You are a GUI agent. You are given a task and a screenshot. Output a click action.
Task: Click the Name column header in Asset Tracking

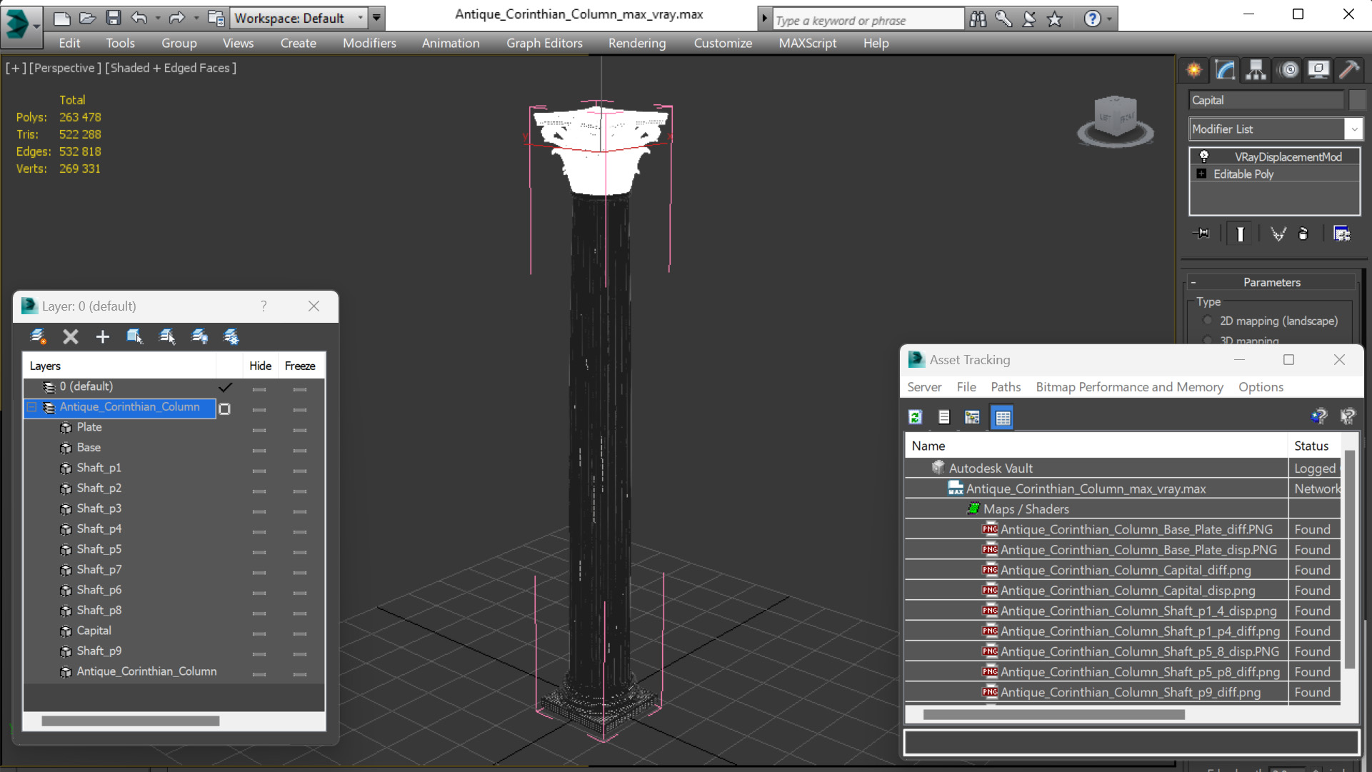pyautogui.click(x=1096, y=446)
